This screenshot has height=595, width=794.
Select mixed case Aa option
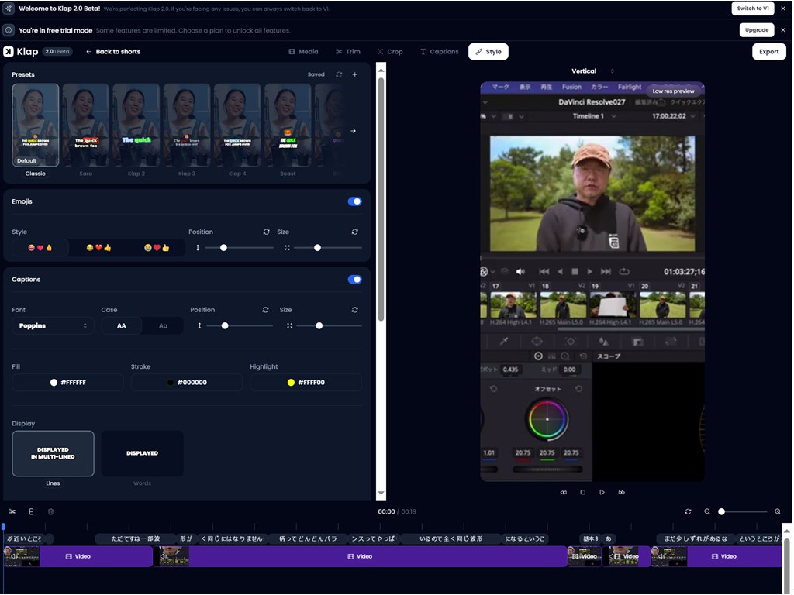(163, 325)
